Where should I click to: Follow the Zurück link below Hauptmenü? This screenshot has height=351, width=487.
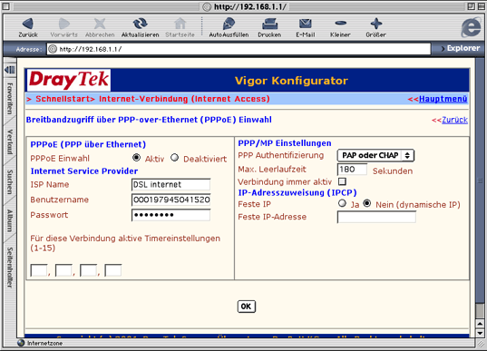point(454,120)
